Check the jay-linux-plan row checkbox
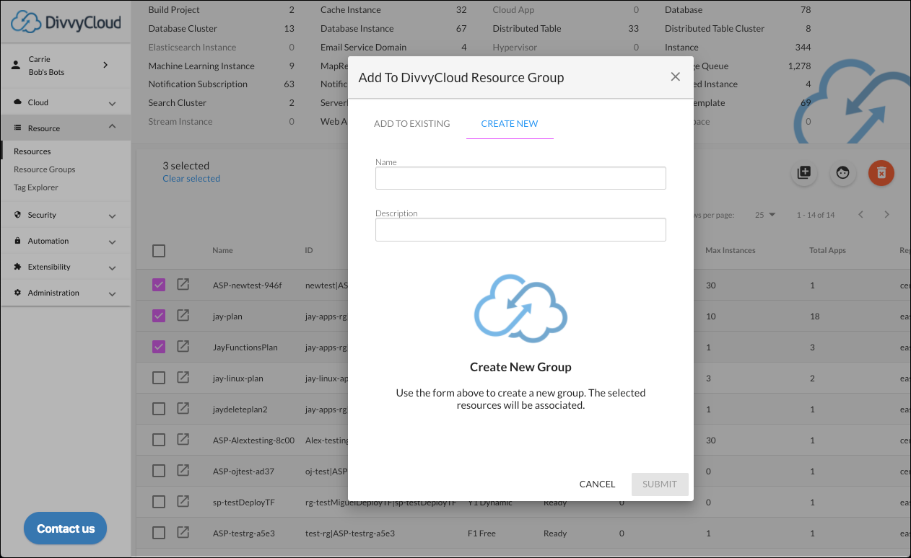The width and height of the screenshot is (911, 558). (159, 378)
